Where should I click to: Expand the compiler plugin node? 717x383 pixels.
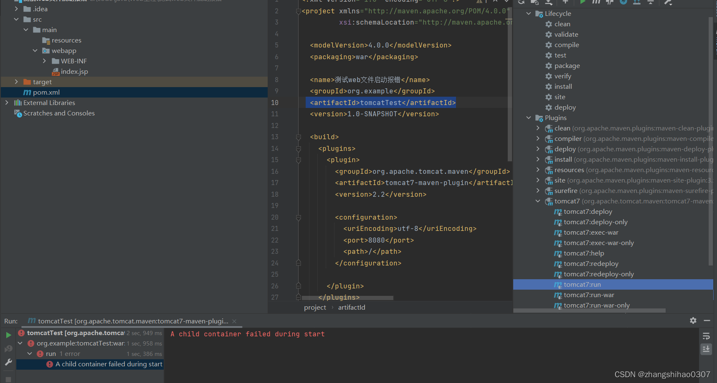coord(538,139)
